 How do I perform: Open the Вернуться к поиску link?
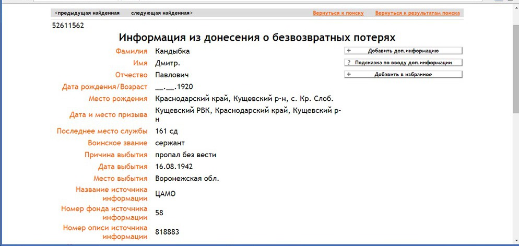click(338, 13)
